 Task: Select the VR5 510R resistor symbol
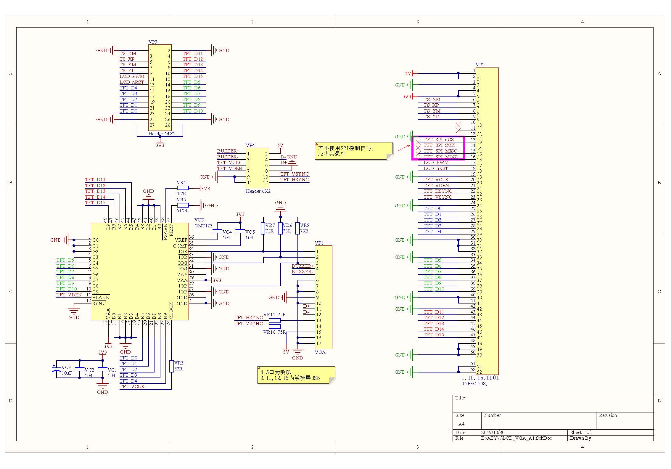[183, 205]
